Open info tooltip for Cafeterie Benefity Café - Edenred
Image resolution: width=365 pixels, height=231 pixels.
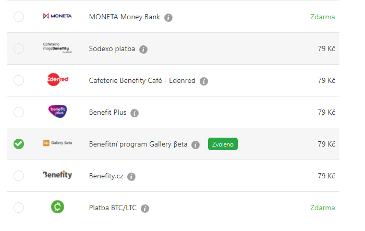(x=204, y=81)
